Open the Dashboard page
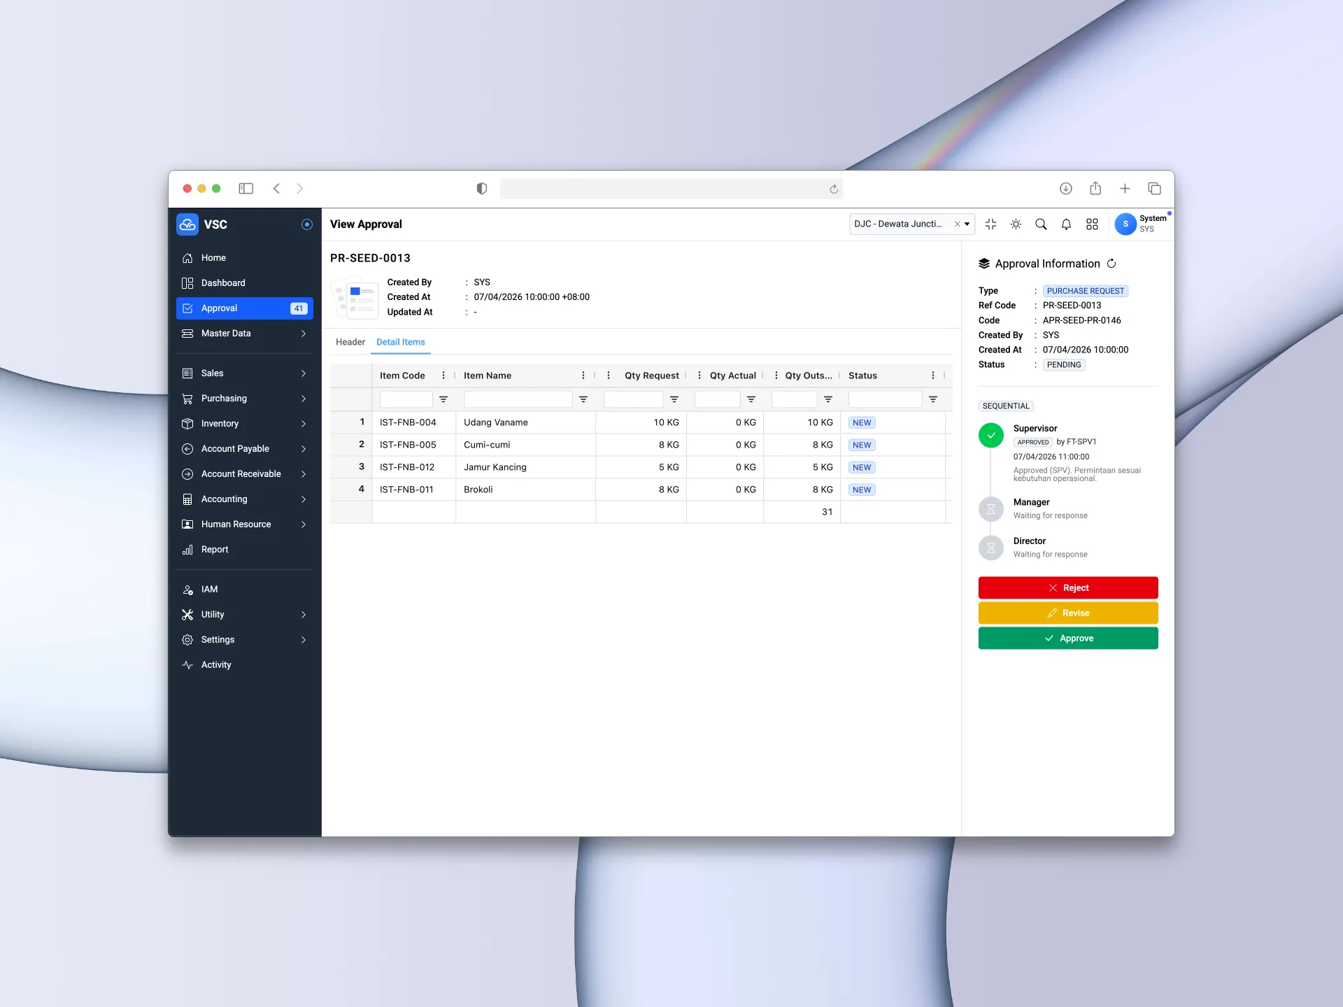 (244, 283)
